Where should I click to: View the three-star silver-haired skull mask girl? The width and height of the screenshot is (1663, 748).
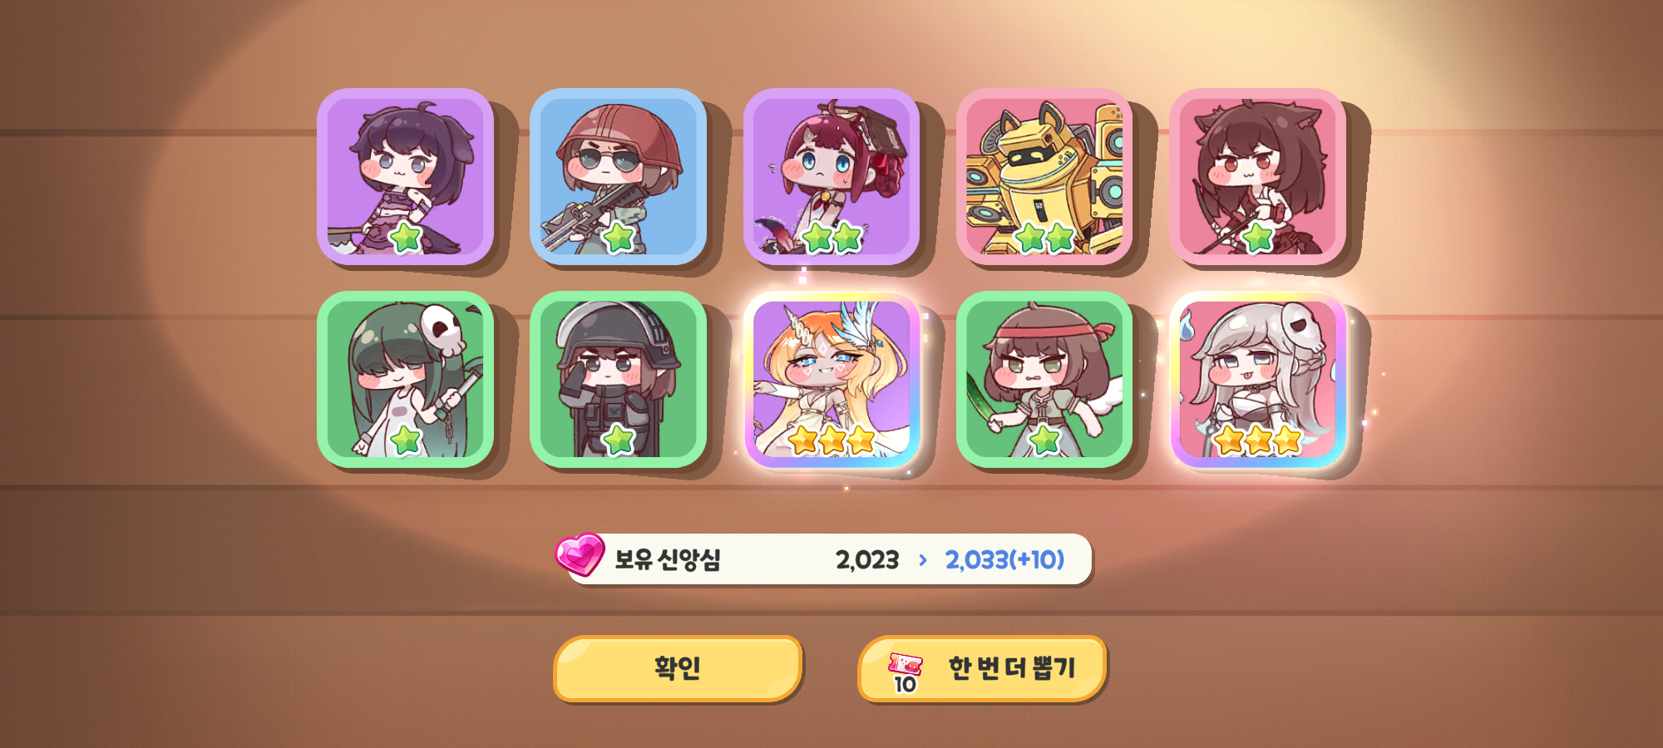[x=1257, y=380]
